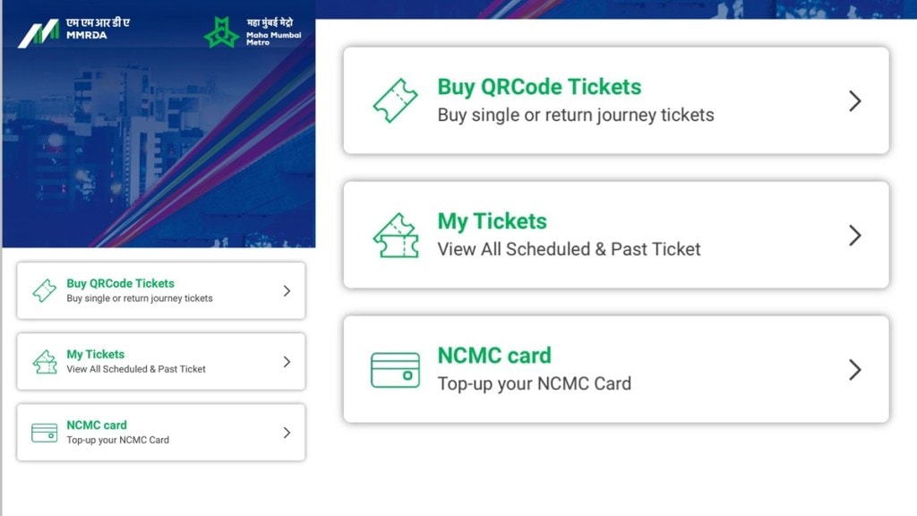
Task: Select the large Buy QRCode Tickets title
Action: (x=539, y=87)
